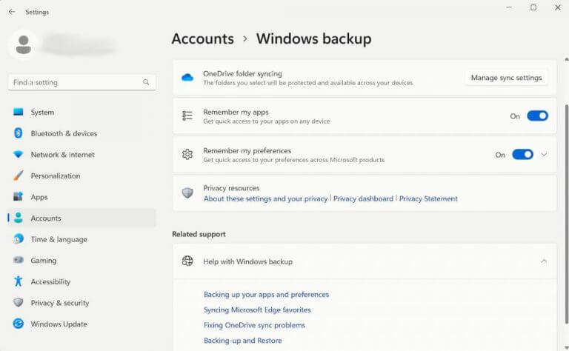Click the blurred account name
569x351 pixels.
79,44
